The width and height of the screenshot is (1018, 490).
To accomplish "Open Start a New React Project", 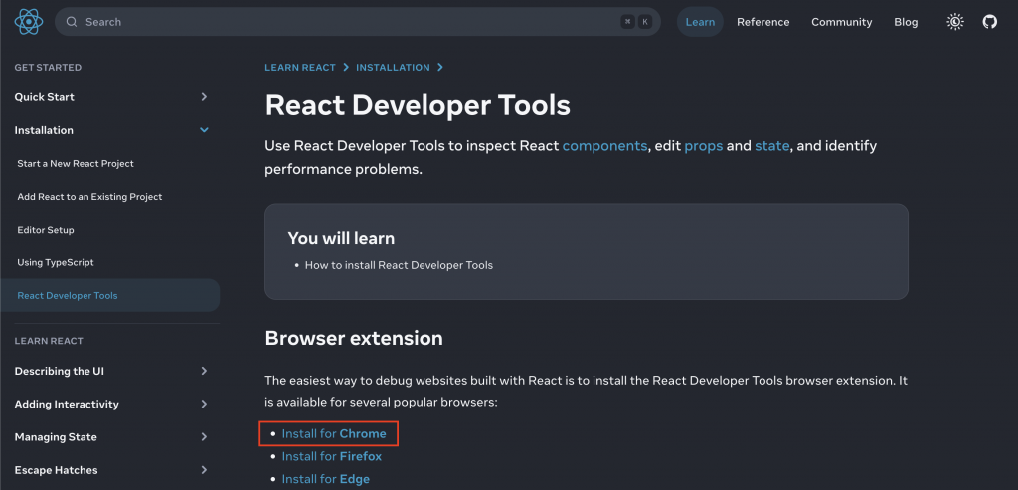I will [x=76, y=163].
